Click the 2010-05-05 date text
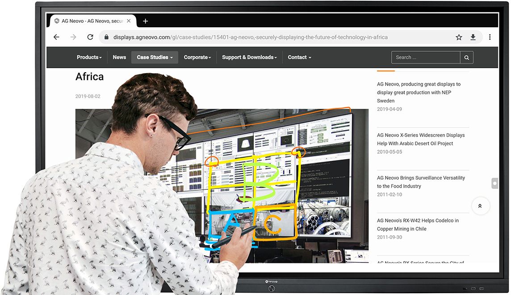 [390, 152]
